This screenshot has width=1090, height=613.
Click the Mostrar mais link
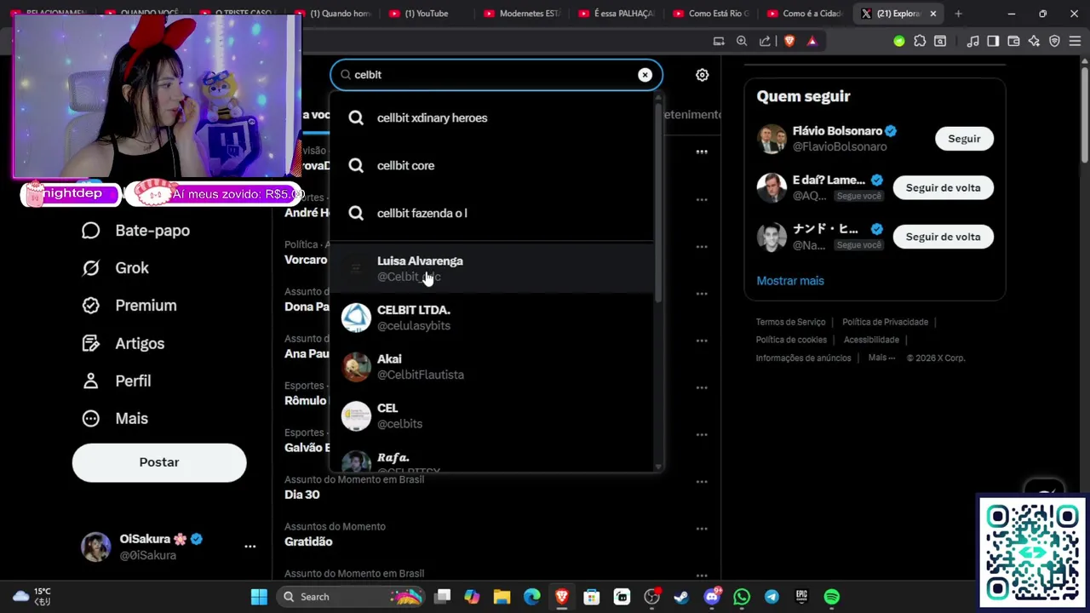[x=790, y=281]
